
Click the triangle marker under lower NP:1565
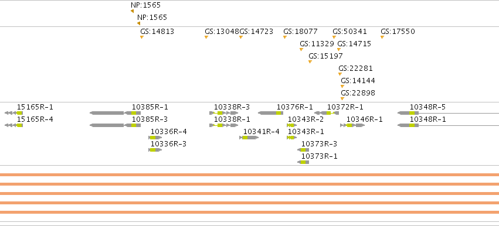tap(138, 23)
